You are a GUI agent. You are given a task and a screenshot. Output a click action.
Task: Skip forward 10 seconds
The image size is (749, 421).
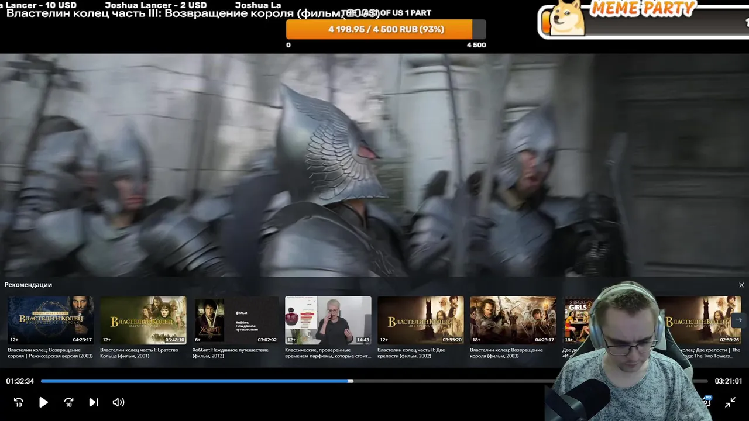(68, 402)
